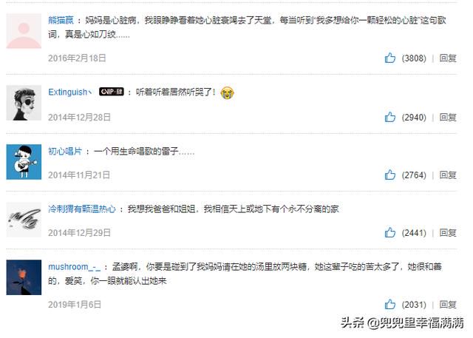Open 冷刺猬有颗温热心's sketch avatar
Viewport: 473px width, 338px height.
pyautogui.click(x=24, y=220)
